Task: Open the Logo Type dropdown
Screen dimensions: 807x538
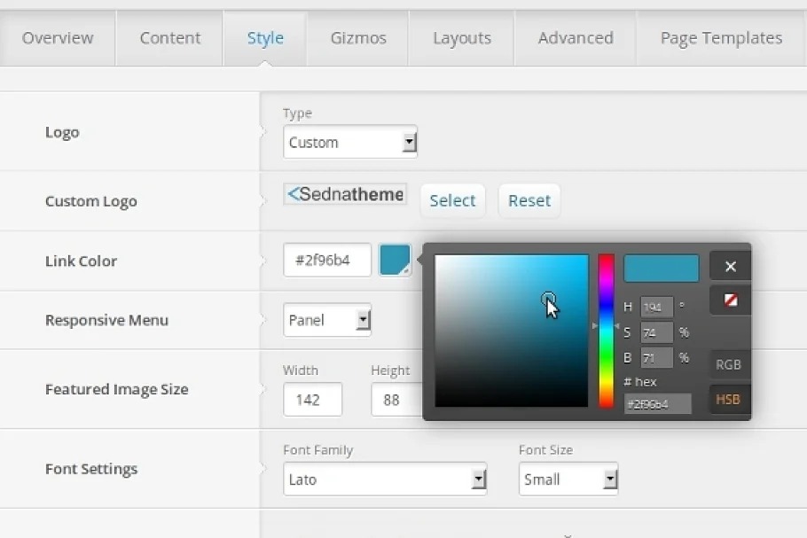Action: click(x=349, y=142)
